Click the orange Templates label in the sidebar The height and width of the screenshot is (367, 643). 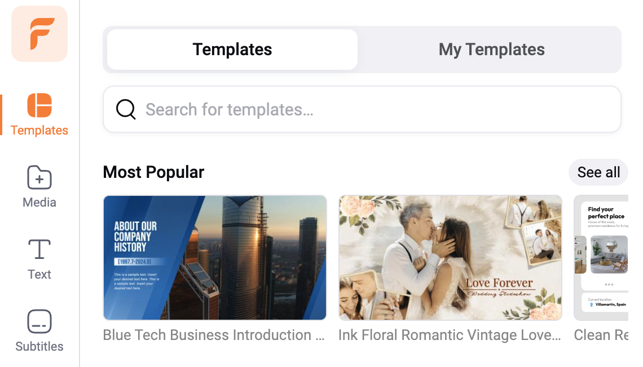(39, 131)
